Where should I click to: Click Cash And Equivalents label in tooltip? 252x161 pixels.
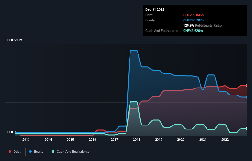tap(162, 31)
